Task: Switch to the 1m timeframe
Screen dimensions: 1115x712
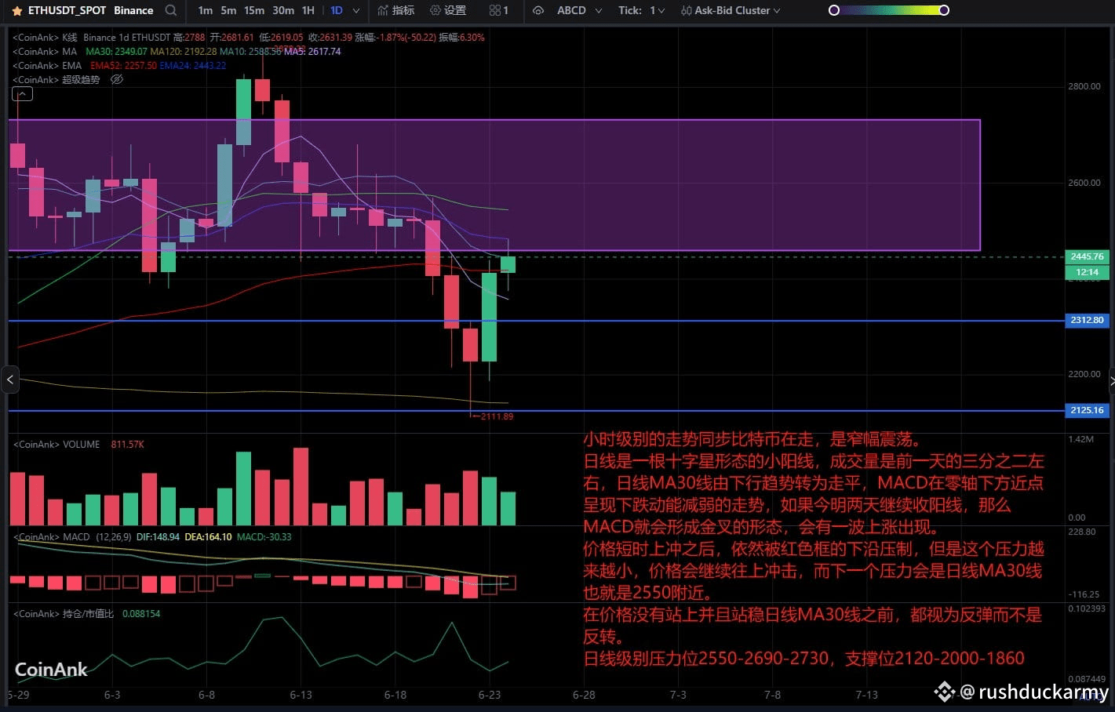Action: click(x=206, y=10)
